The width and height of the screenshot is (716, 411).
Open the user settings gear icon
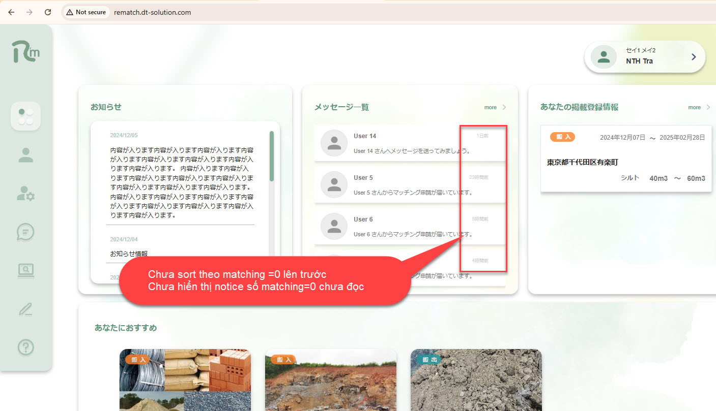(x=25, y=194)
